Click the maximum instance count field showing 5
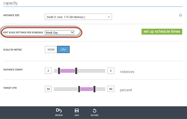This screenshot has width=187, height=119. [x=111, y=71]
